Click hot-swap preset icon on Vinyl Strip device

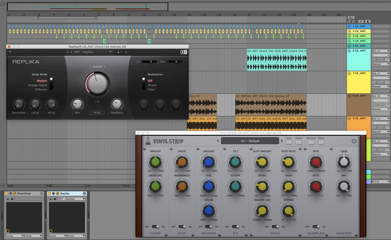click(x=8, y=199)
